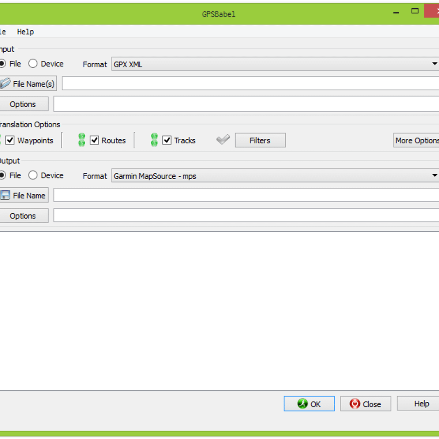Open the output Format dropdown Garmin MapSource

click(x=275, y=176)
